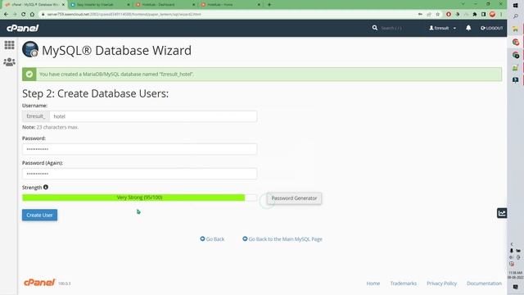Bookmark this page with the star icon
Image resolution: width=524 pixels, height=295 pixels.
437,15
